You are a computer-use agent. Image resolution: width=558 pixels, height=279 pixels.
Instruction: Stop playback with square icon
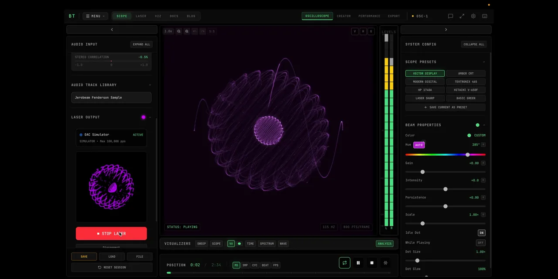[x=372, y=263]
